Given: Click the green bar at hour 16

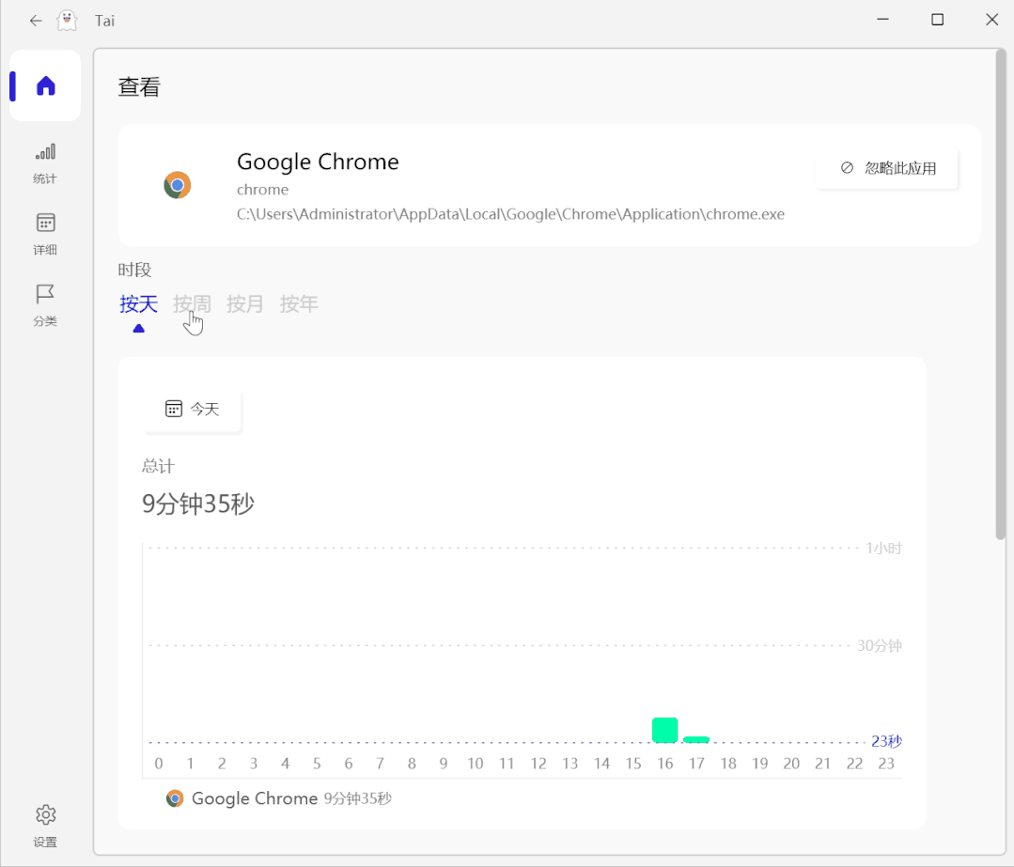Looking at the screenshot, I should 664,730.
